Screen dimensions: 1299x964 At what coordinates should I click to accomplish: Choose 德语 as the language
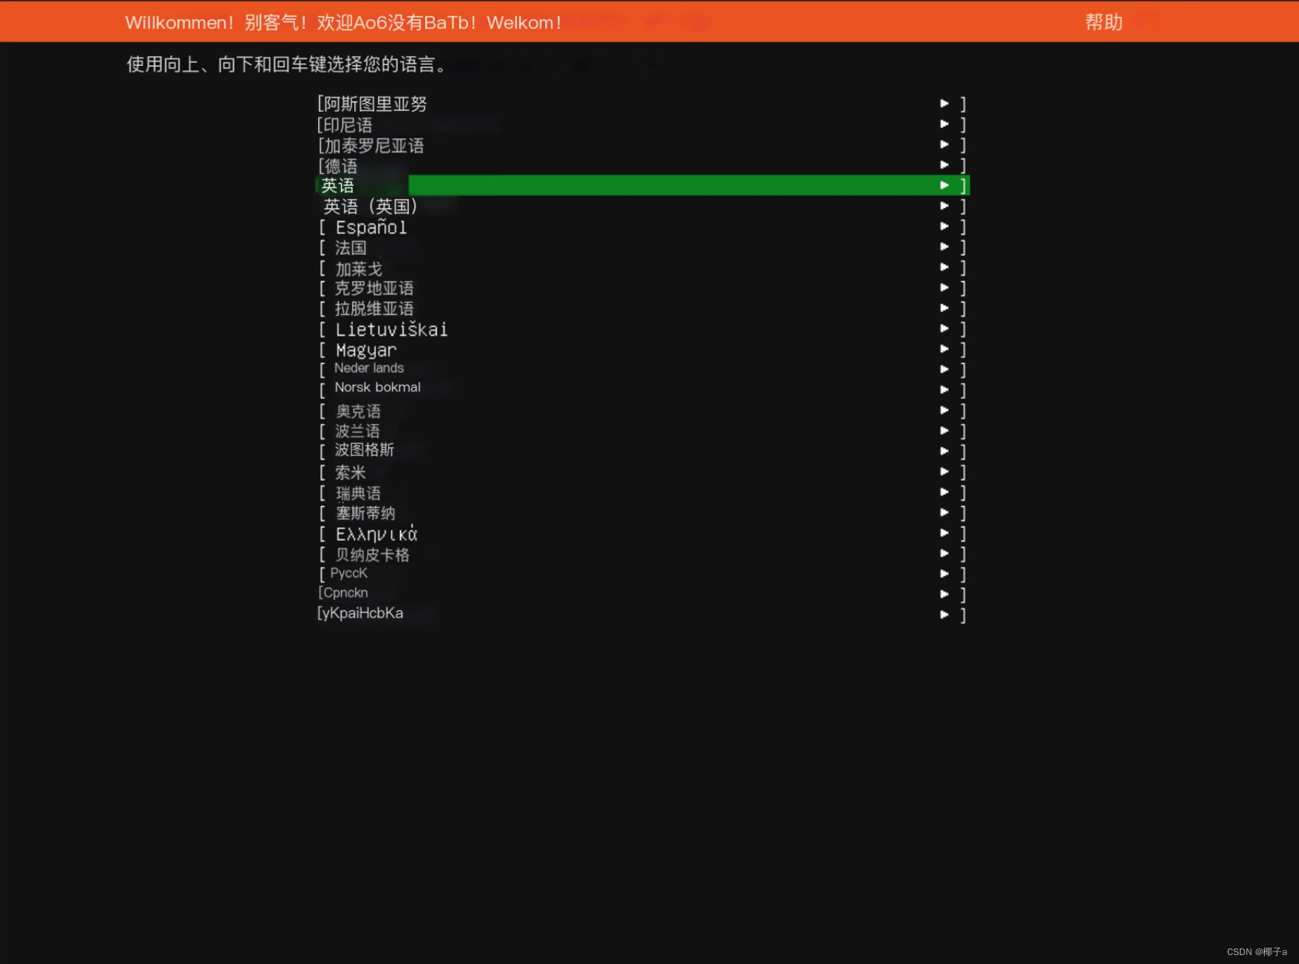(x=641, y=165)
